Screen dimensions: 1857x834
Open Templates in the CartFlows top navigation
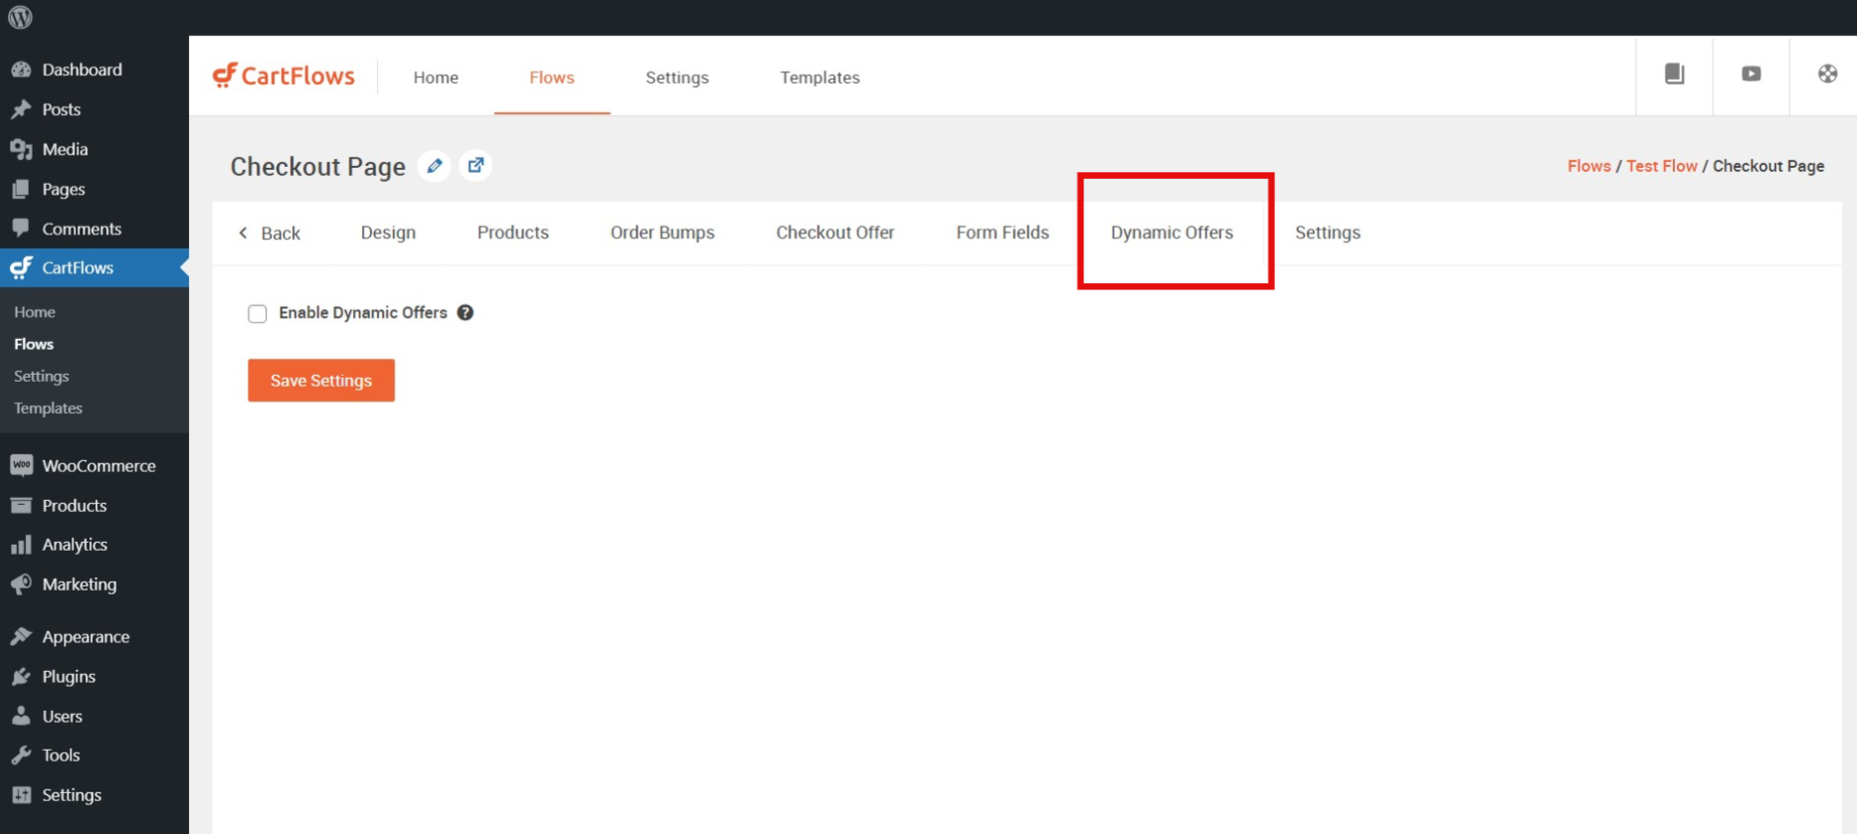pyautogui.click(x=820, y=78)
